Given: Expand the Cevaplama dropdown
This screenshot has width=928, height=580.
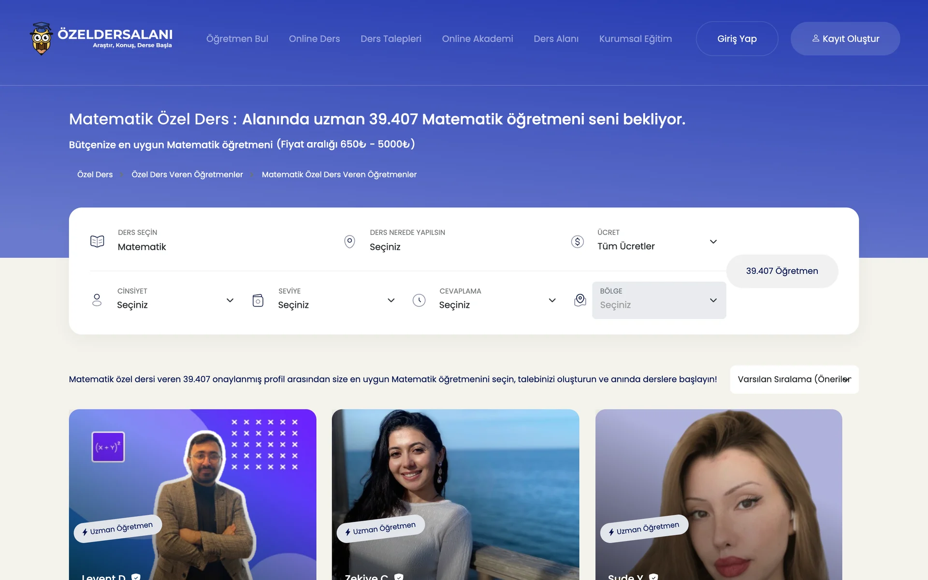Looking at the screenshot, I should [x=497, y=300].
